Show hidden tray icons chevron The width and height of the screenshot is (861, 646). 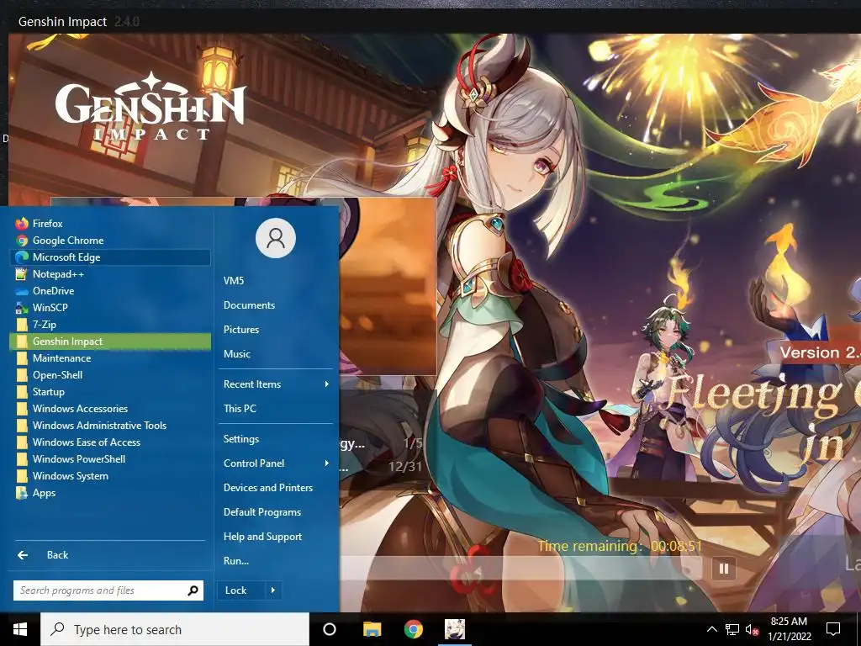coord(711,629)
